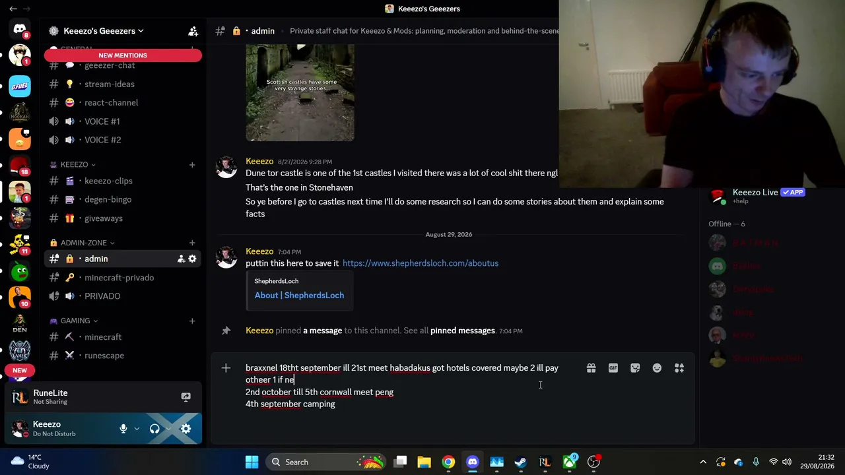845x475 pixels.
Task: Open Xbox app from the taskbar
Action: (x=569, y=462)
